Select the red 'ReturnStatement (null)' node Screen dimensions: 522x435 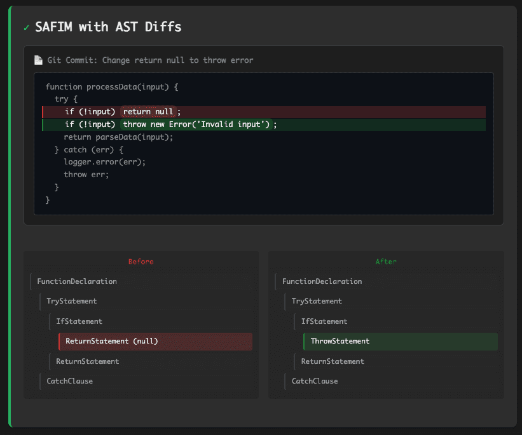click(x=112, y=341)
